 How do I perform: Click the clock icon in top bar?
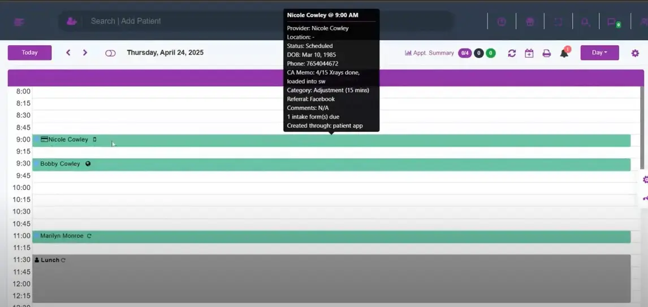point(502,22)
